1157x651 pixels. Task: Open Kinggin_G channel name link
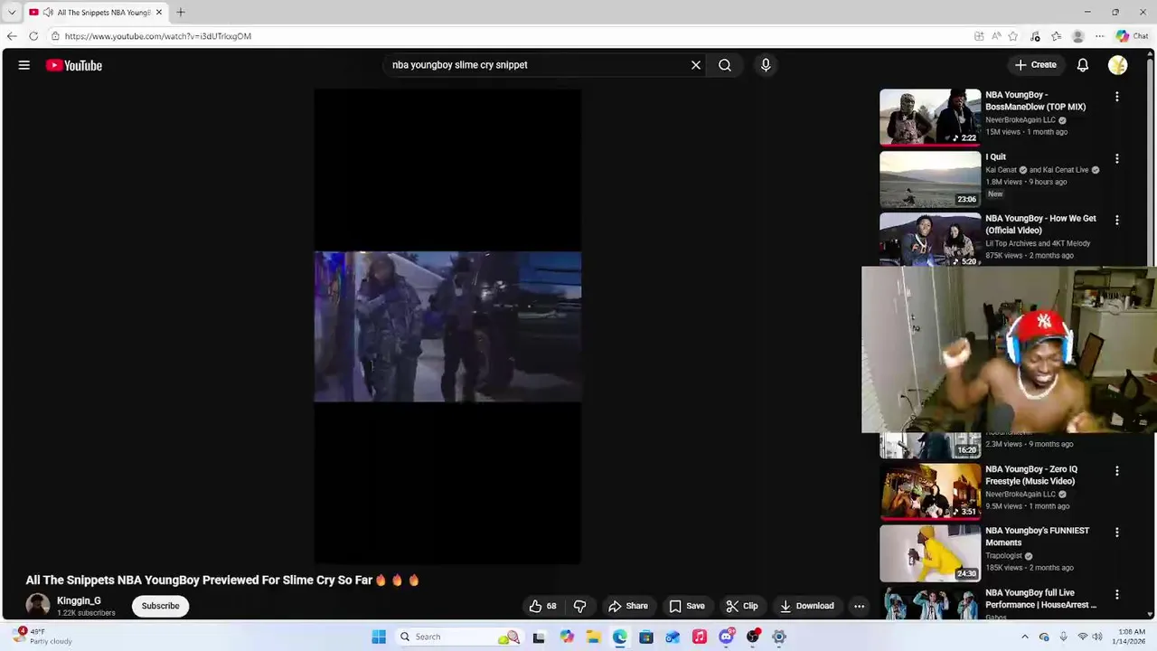coord(79,600)
